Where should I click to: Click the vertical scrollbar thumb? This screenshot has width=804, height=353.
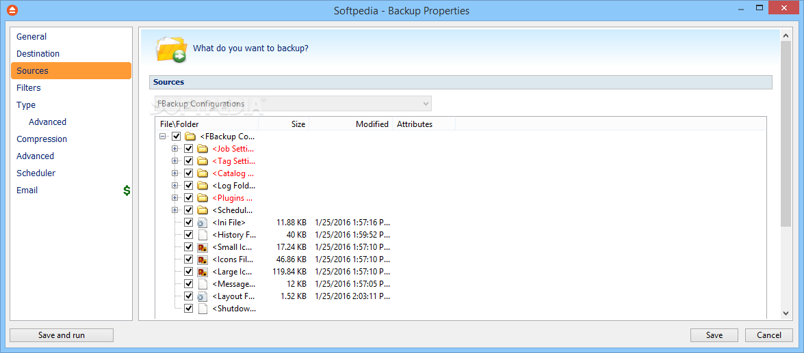pos(786,134)
